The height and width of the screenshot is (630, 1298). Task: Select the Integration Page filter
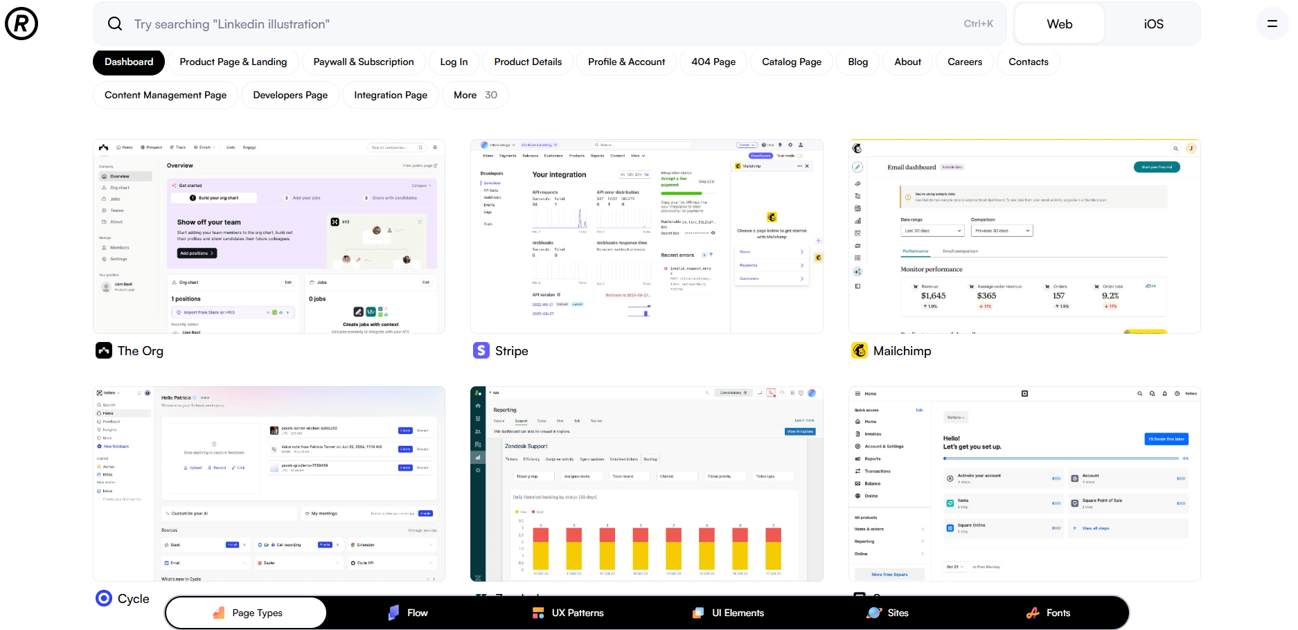pyautogui.click(x=391, y=95)
